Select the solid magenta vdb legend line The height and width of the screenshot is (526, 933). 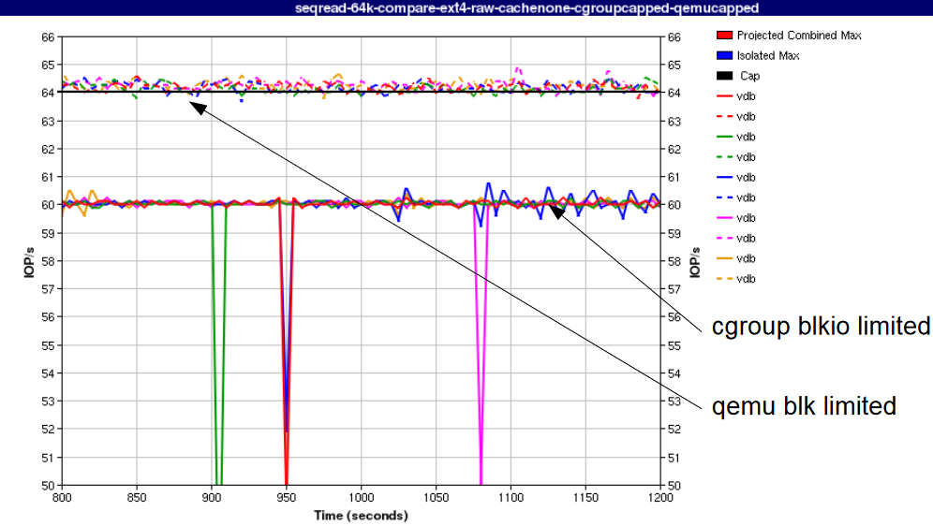[723, 218]
